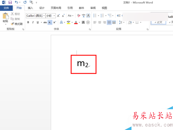
Task: Open the Calibri font name dropdown
Action: pos(44,16)
